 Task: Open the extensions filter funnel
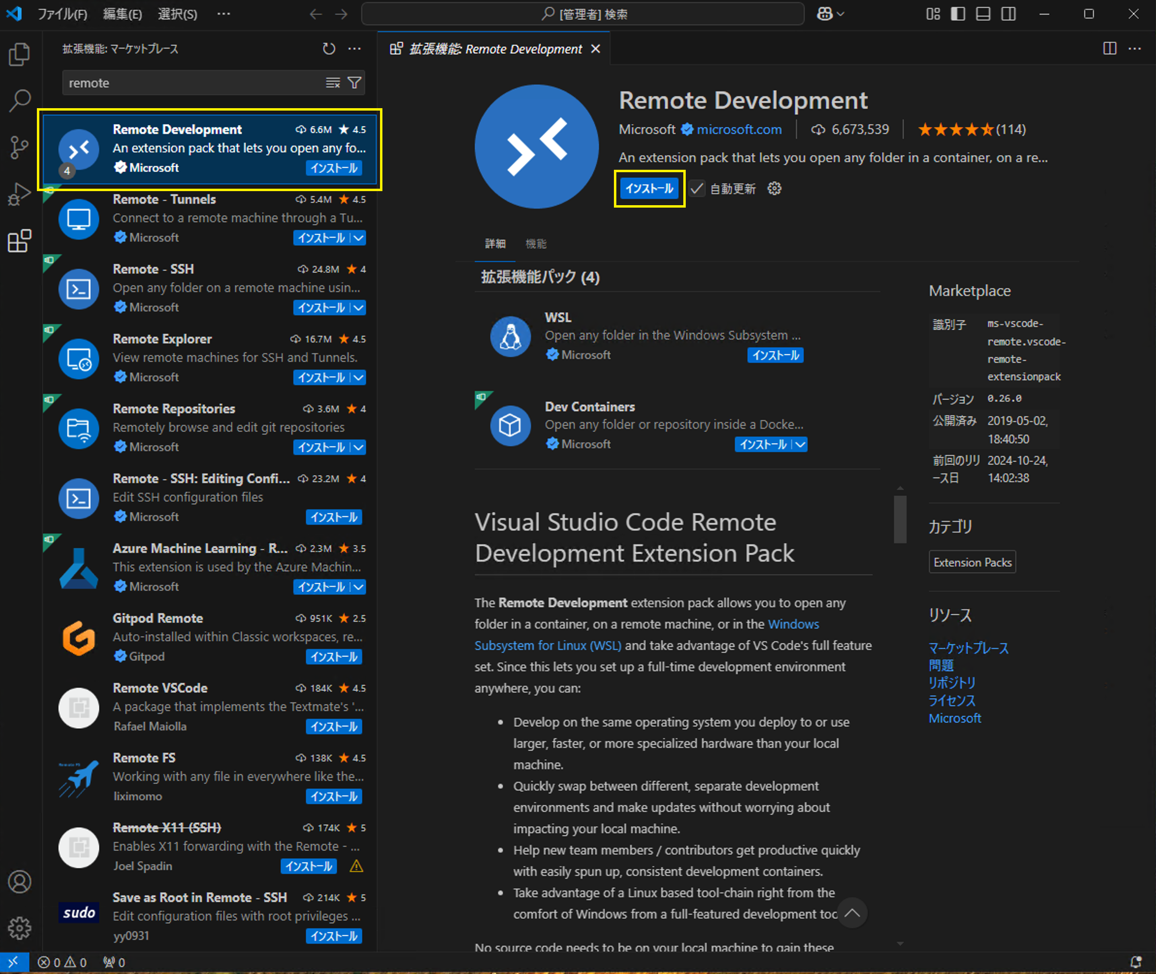[355, 83]
